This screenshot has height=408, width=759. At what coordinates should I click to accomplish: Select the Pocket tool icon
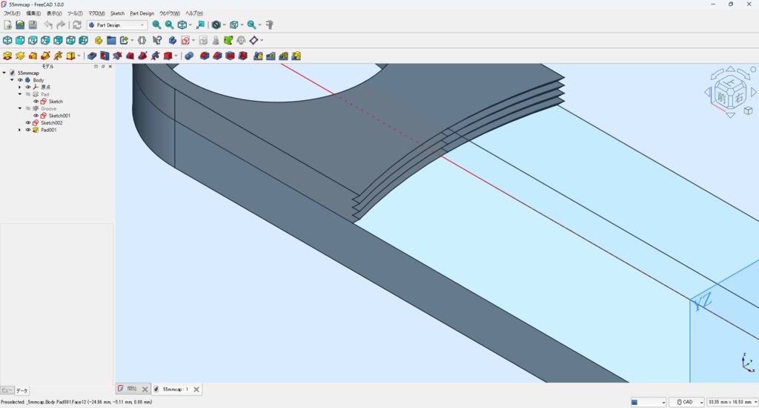coord(92,56)
